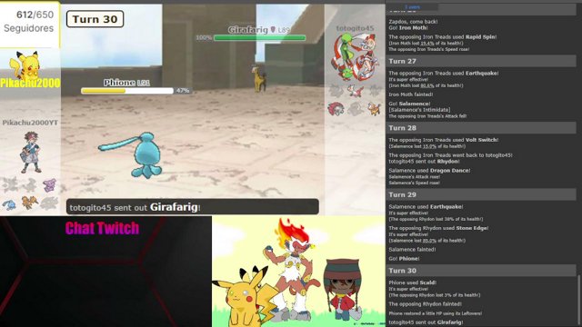Click fainted icon right of Zapdos icon
The image size is (582, 327).
point(49,203)
